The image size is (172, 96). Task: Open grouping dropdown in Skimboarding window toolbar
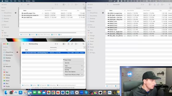click(x=64, y=44)
